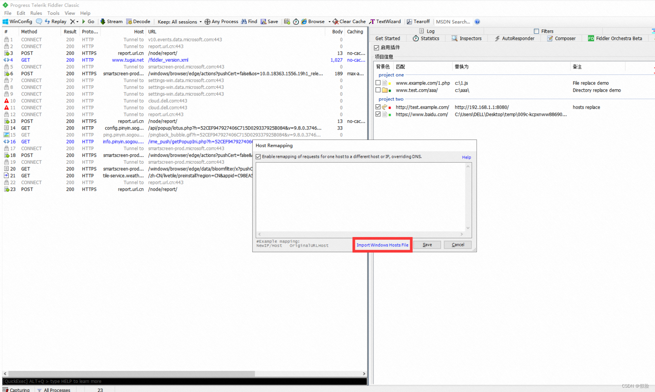Click the screenshot camera icon
Screen dimensions: 655x392
point(287,22)
